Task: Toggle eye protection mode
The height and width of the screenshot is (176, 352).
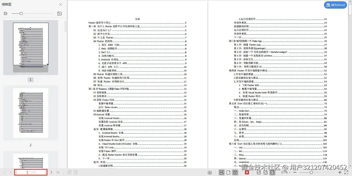Action: [210, 173]
